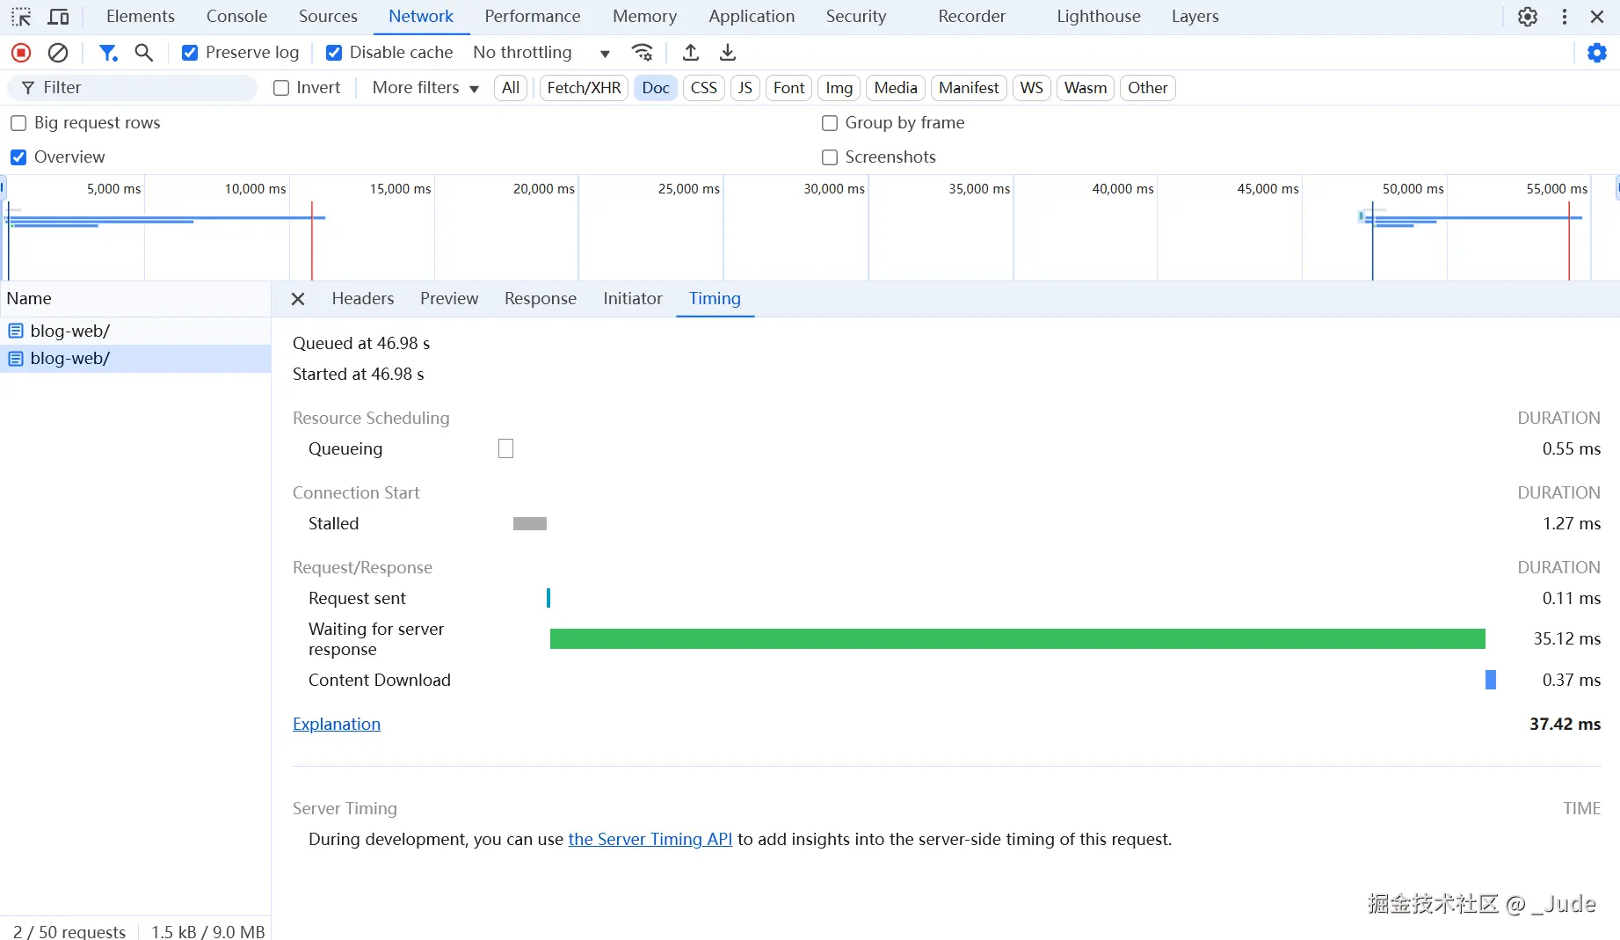The width and height of the screenshot is (1620, 940).
Task: Show the request Preview tab
Action: 449,299
